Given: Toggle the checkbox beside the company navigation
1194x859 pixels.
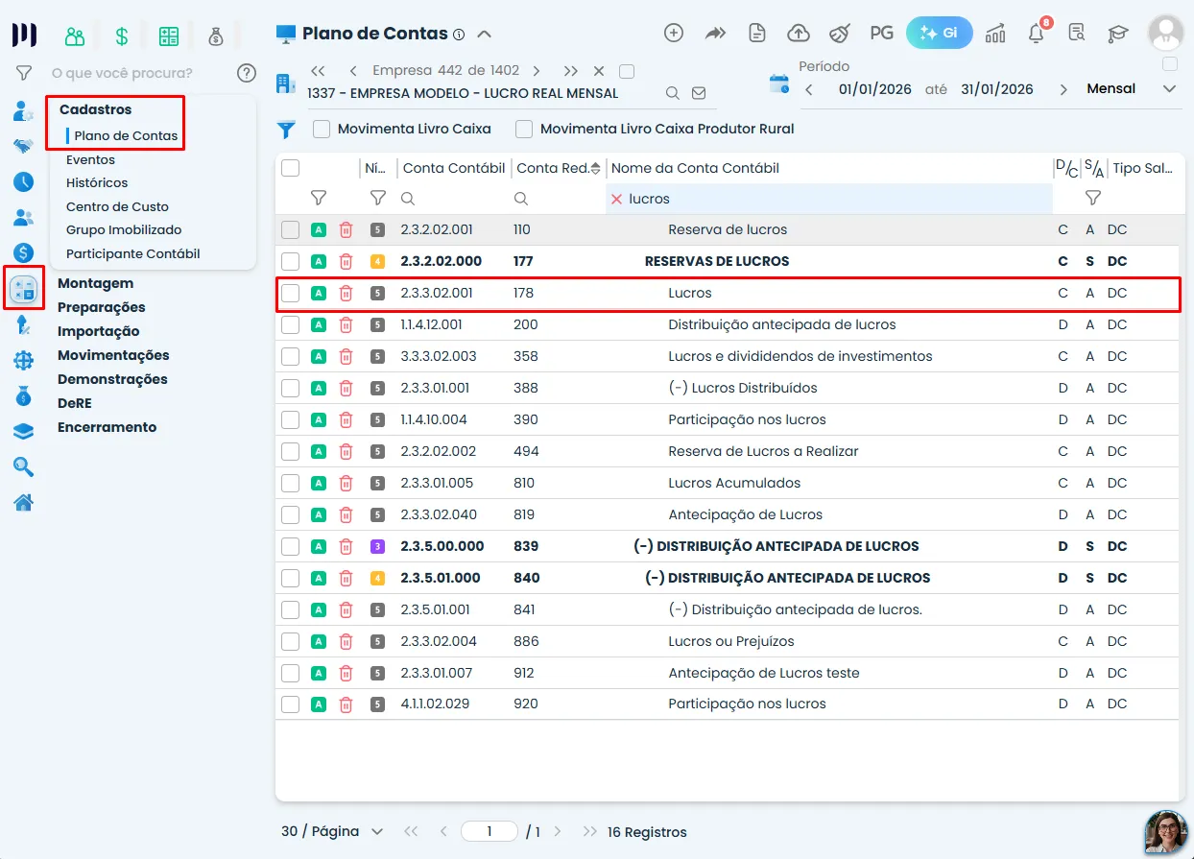Looking at the screenshot, I should [627, 71].
